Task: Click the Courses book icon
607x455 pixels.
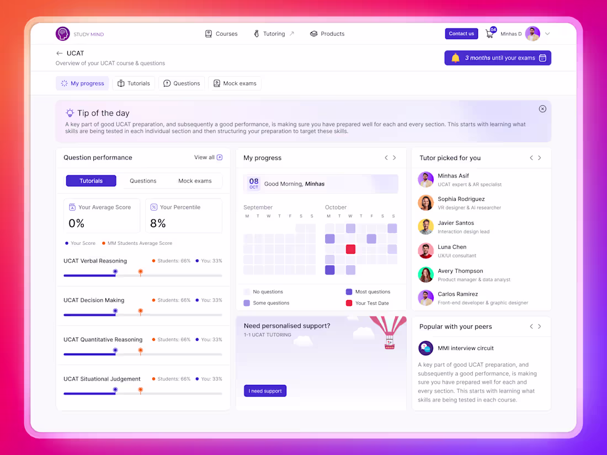Action: point(207,34)
